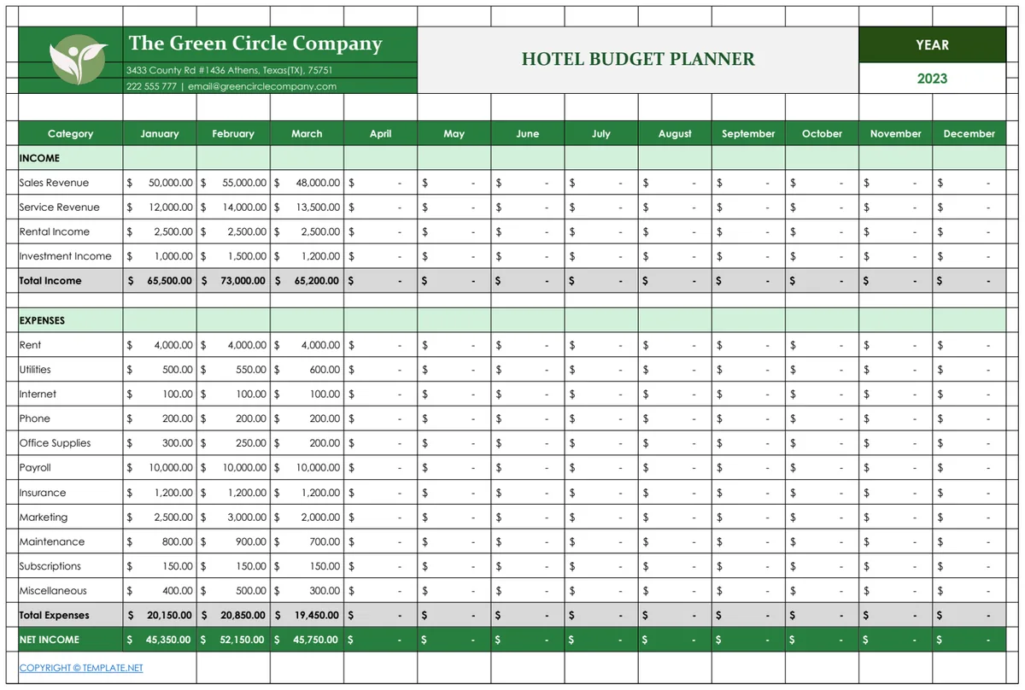Image resolution: width=1025 pixels, height=690 pixels.
Task: Select the April column header
Action: coord(381,133)
